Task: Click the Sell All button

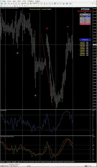Action: tap(88, 22)
